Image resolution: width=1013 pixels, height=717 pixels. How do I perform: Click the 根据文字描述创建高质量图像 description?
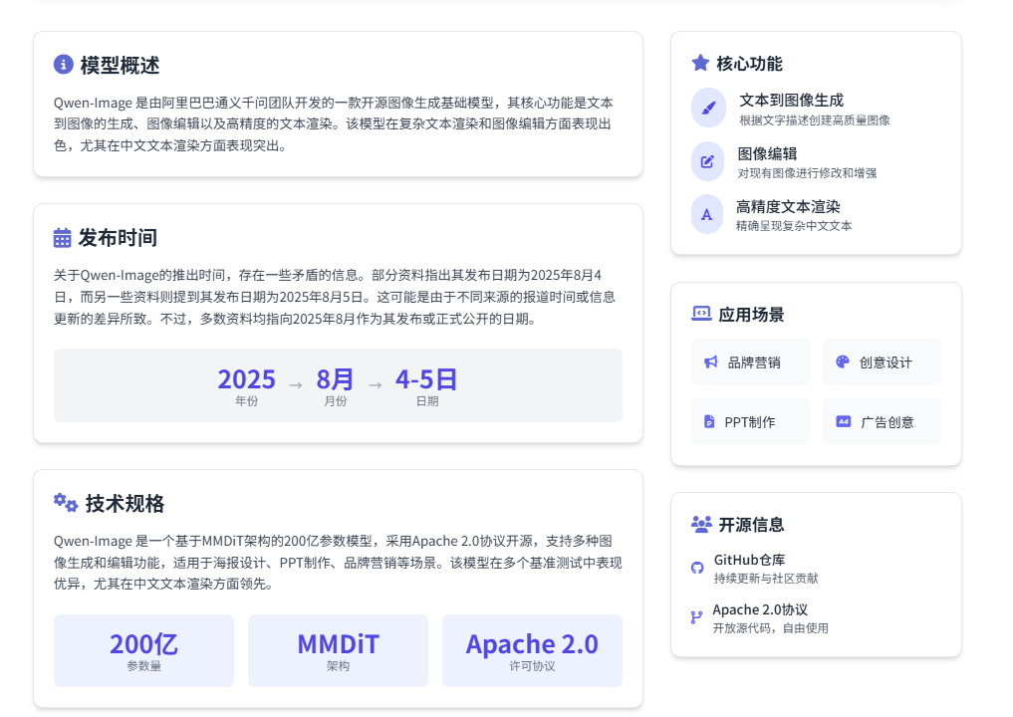pos(815,120)
